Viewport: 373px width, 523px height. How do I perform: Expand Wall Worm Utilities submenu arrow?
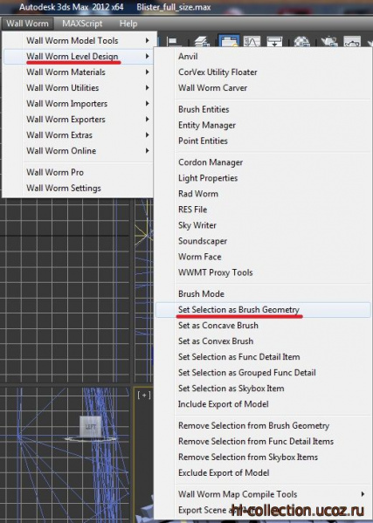147,87
